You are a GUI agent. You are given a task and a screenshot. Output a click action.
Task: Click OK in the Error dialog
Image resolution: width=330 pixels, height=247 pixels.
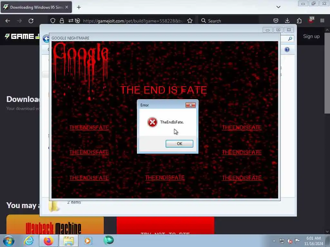(x=179, y=144)
